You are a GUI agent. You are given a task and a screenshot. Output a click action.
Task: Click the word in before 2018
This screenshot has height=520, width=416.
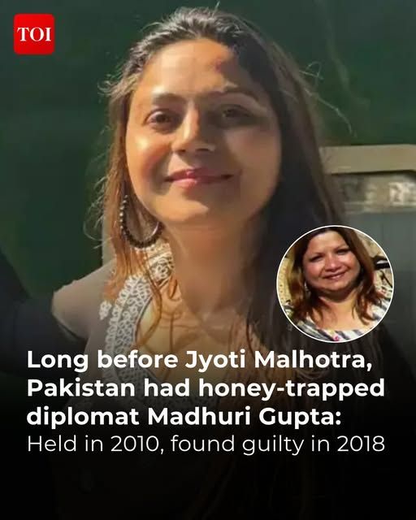(320, 444)
